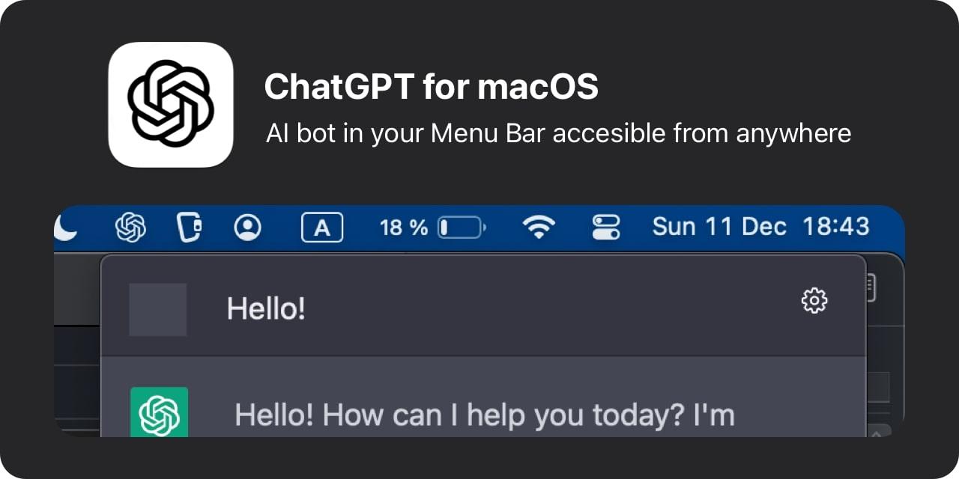Toggle Do Not Disturb via moon icon
This screenshot has height=479, width=959.
67,227
